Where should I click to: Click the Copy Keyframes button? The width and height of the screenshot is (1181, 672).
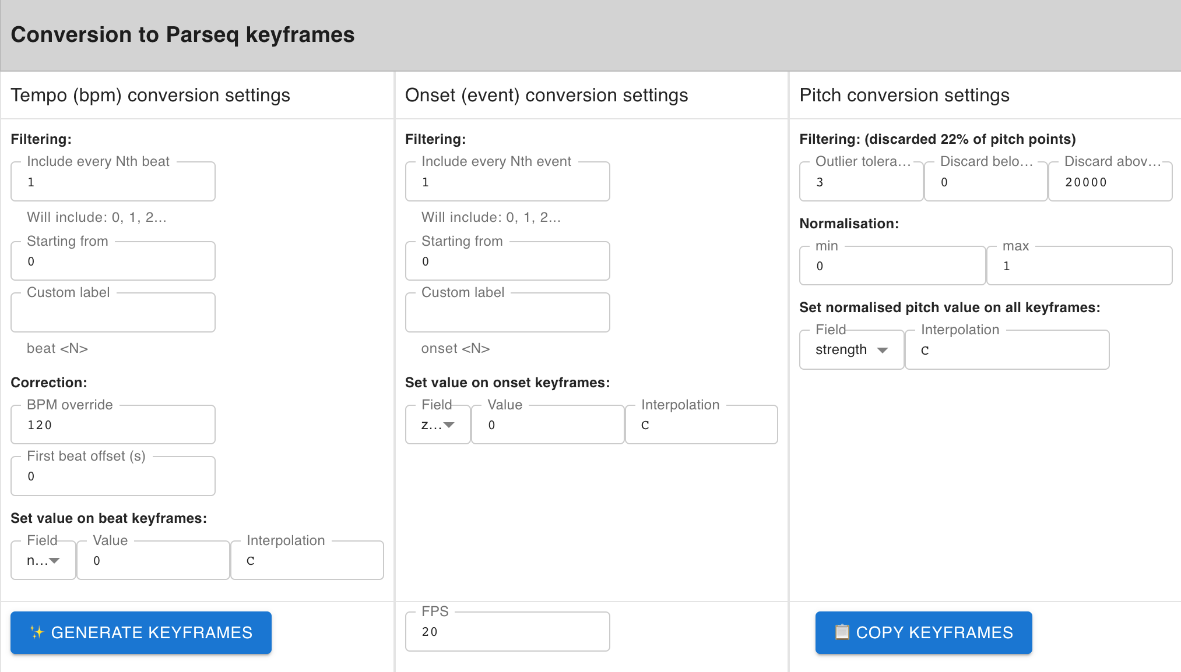tap(923, 632)
